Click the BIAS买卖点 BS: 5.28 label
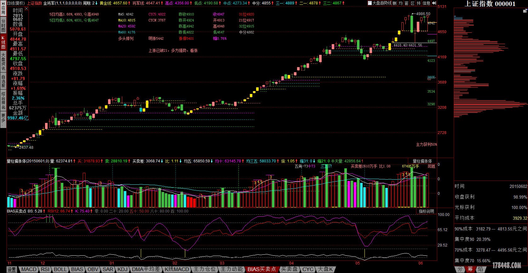The image size is (528, 273). point(25,211)
